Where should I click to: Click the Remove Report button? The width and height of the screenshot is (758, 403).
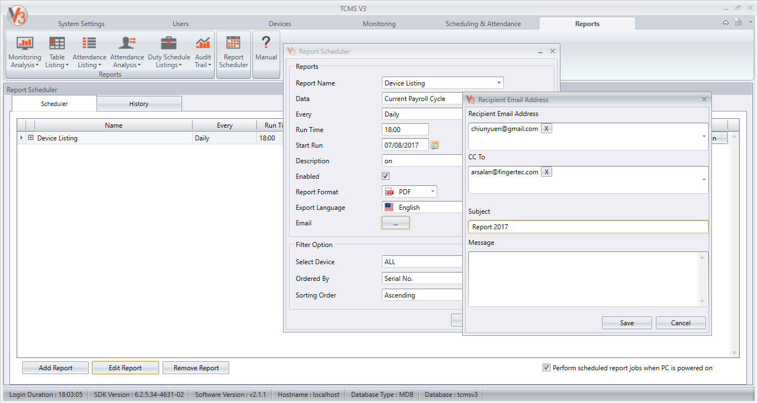pos(196,367)
